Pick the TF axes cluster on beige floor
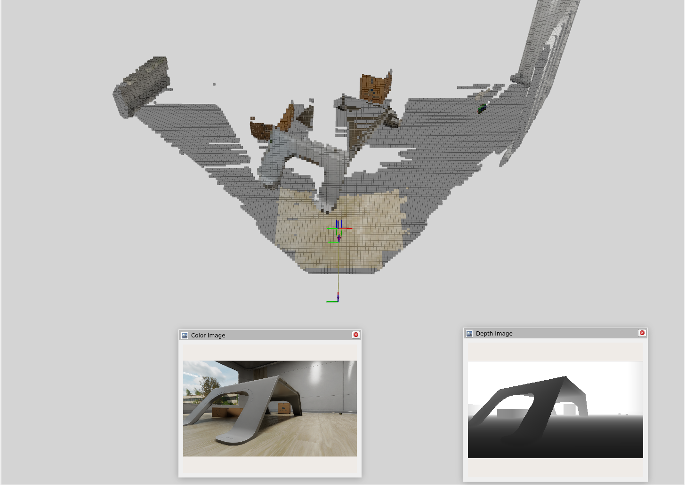 pyautogui.click(x=338, y=230)
